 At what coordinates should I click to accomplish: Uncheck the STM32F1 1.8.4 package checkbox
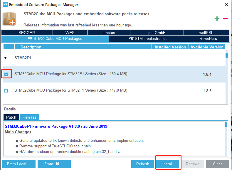6,74
